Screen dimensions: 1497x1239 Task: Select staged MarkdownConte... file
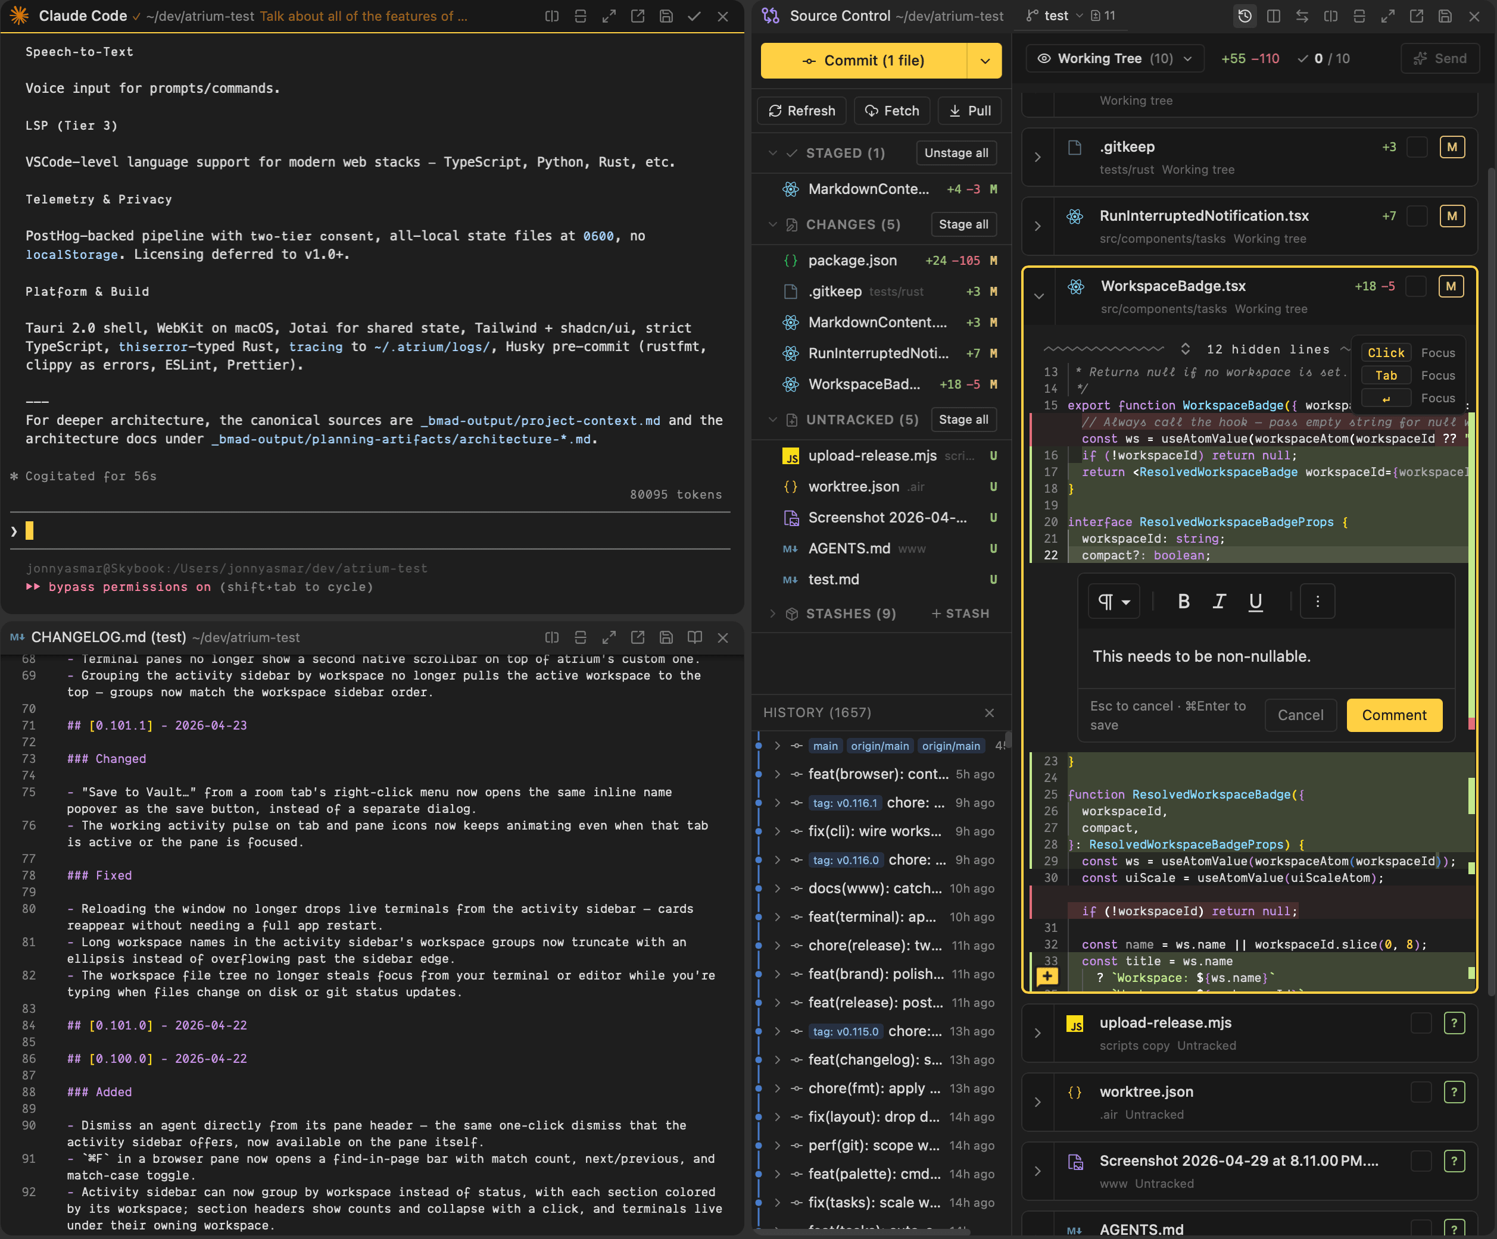coord(882,189)
